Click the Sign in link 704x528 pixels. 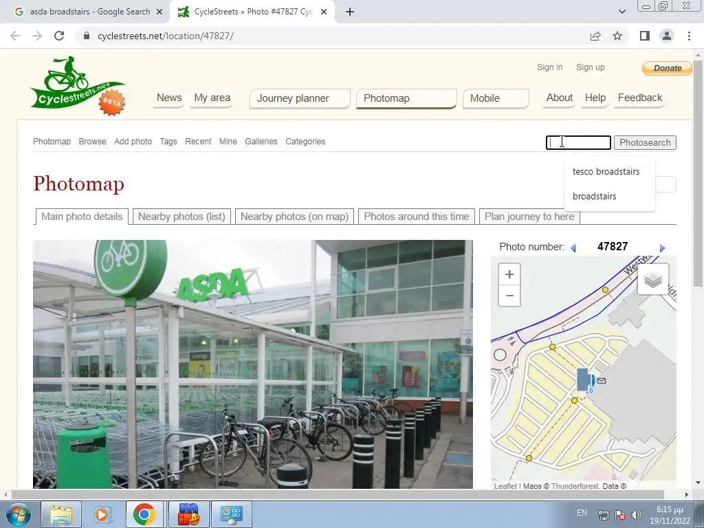(549, 67)
